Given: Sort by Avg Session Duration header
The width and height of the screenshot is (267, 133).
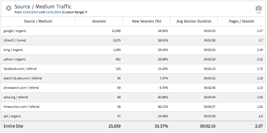Looking at the screenshot, I should click(x=194, y=21).
